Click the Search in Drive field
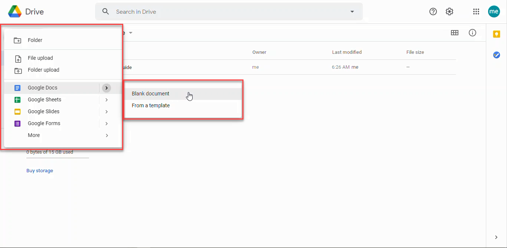 pyautogui.click(x=223, y=12)
